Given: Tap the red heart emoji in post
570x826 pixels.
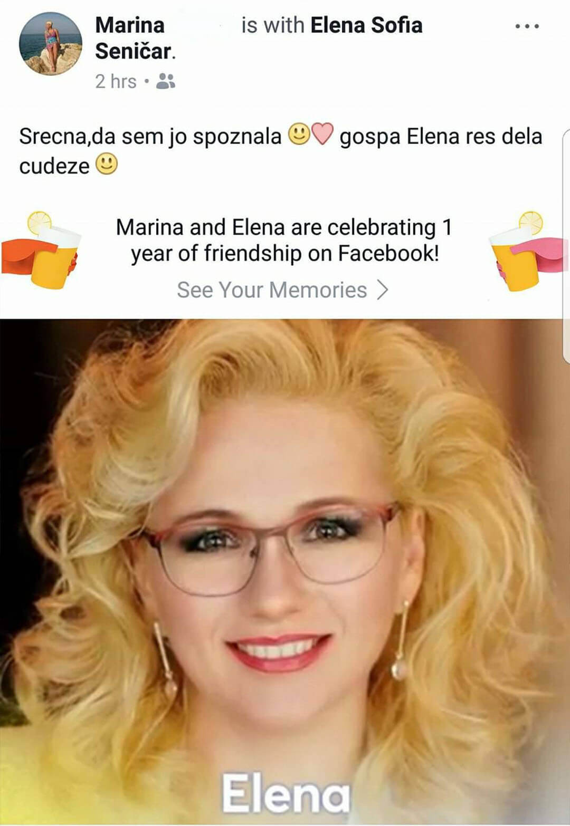Looking at the screenshot, I should [x=322, y=134].
